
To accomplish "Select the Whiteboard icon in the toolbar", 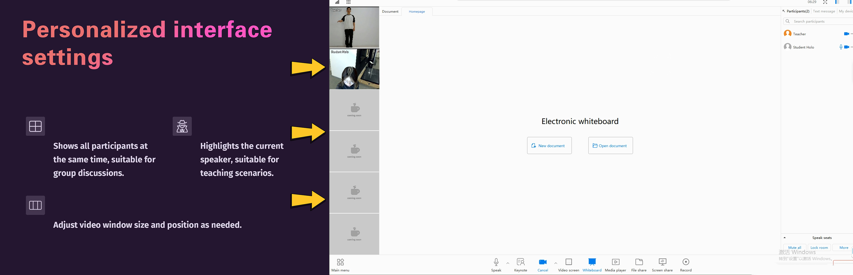I will pyautogui.click(x=592, y=262).
